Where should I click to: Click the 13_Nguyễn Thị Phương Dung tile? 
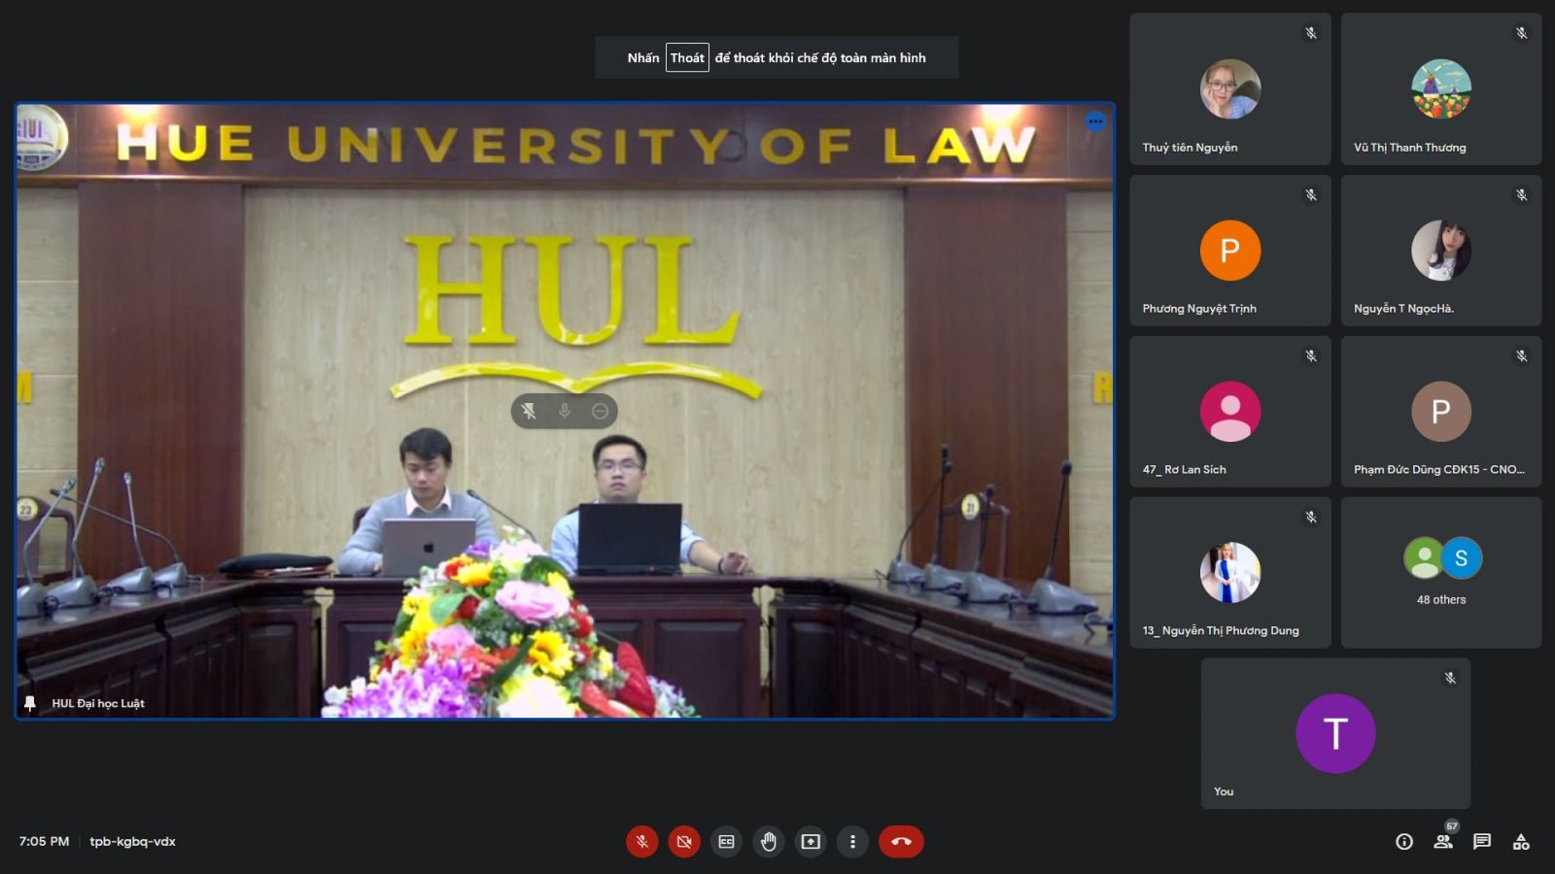[x=1229, y=572]
